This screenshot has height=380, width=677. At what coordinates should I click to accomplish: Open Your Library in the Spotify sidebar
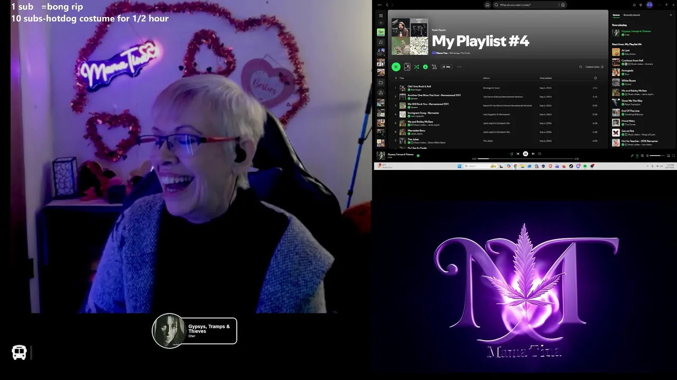click(x=381, y=16)
